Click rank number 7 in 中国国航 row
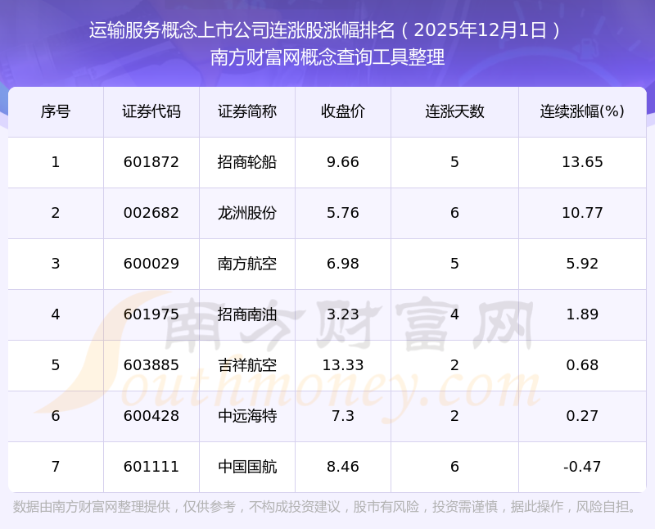The width and height of the screenshot is (655, 529). tap(56, 467)
